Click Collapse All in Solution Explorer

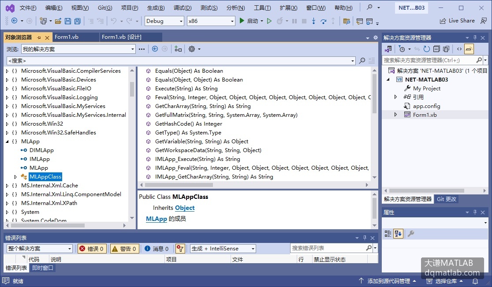436,49
